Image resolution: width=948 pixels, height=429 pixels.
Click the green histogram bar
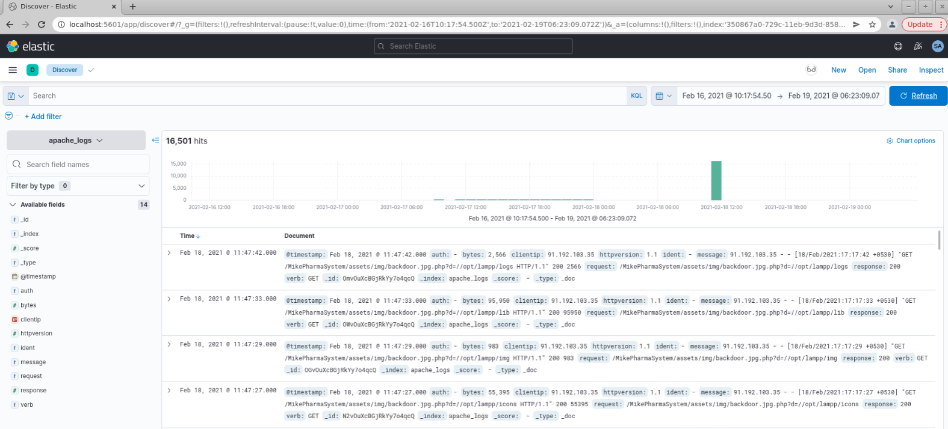(716, 180)
